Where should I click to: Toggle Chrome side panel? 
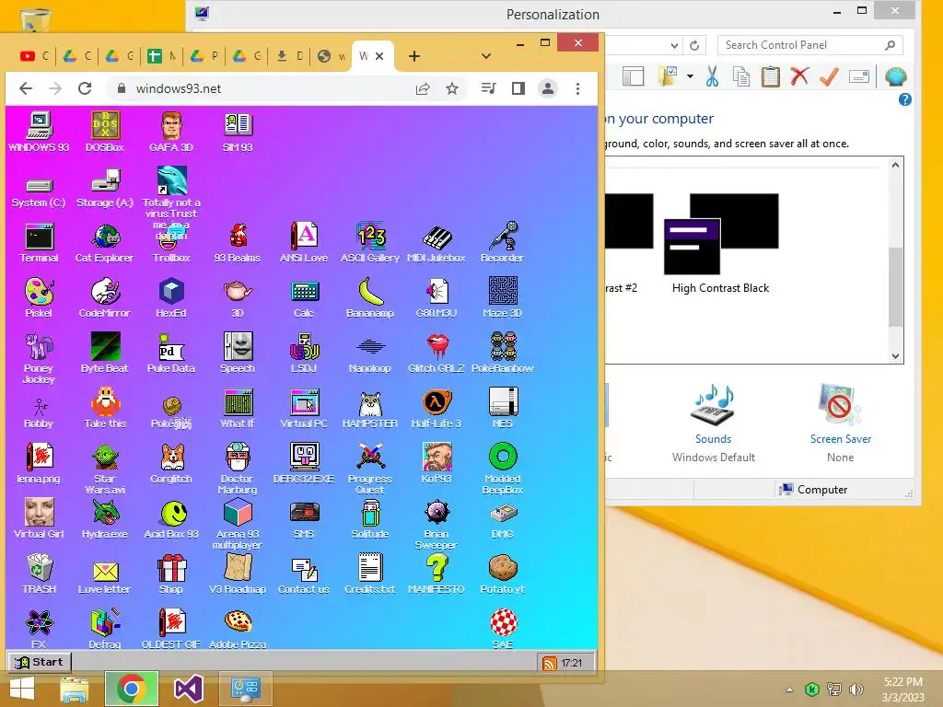(518, 89)
